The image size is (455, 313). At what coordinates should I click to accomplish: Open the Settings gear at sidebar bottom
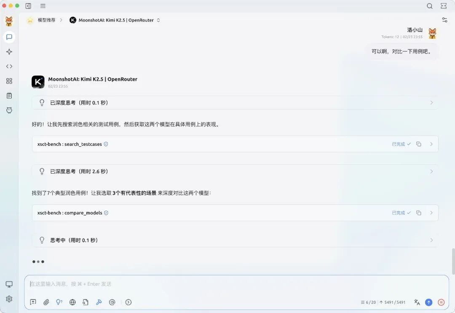point(9,299)
